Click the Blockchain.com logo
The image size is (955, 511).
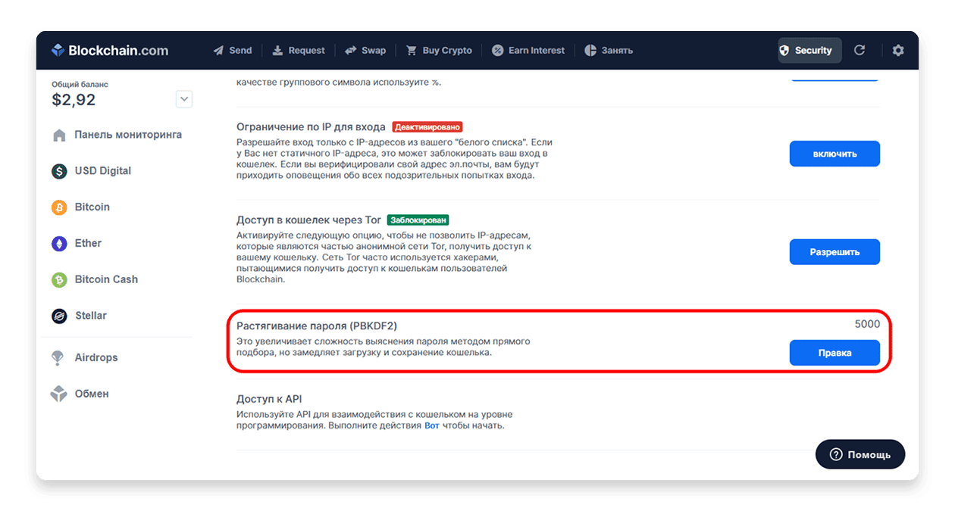point(110,51)
